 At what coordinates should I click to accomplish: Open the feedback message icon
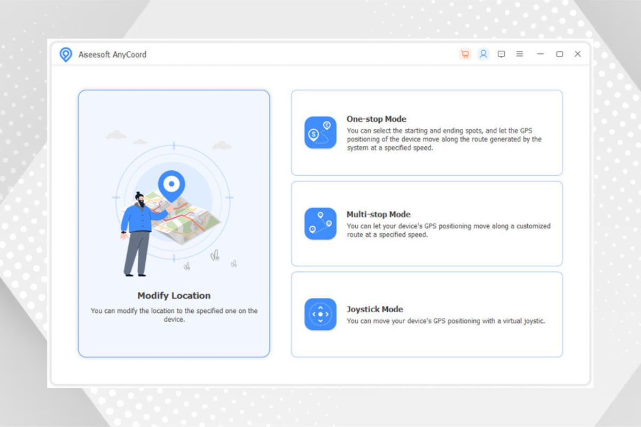[x=501, y=54]
